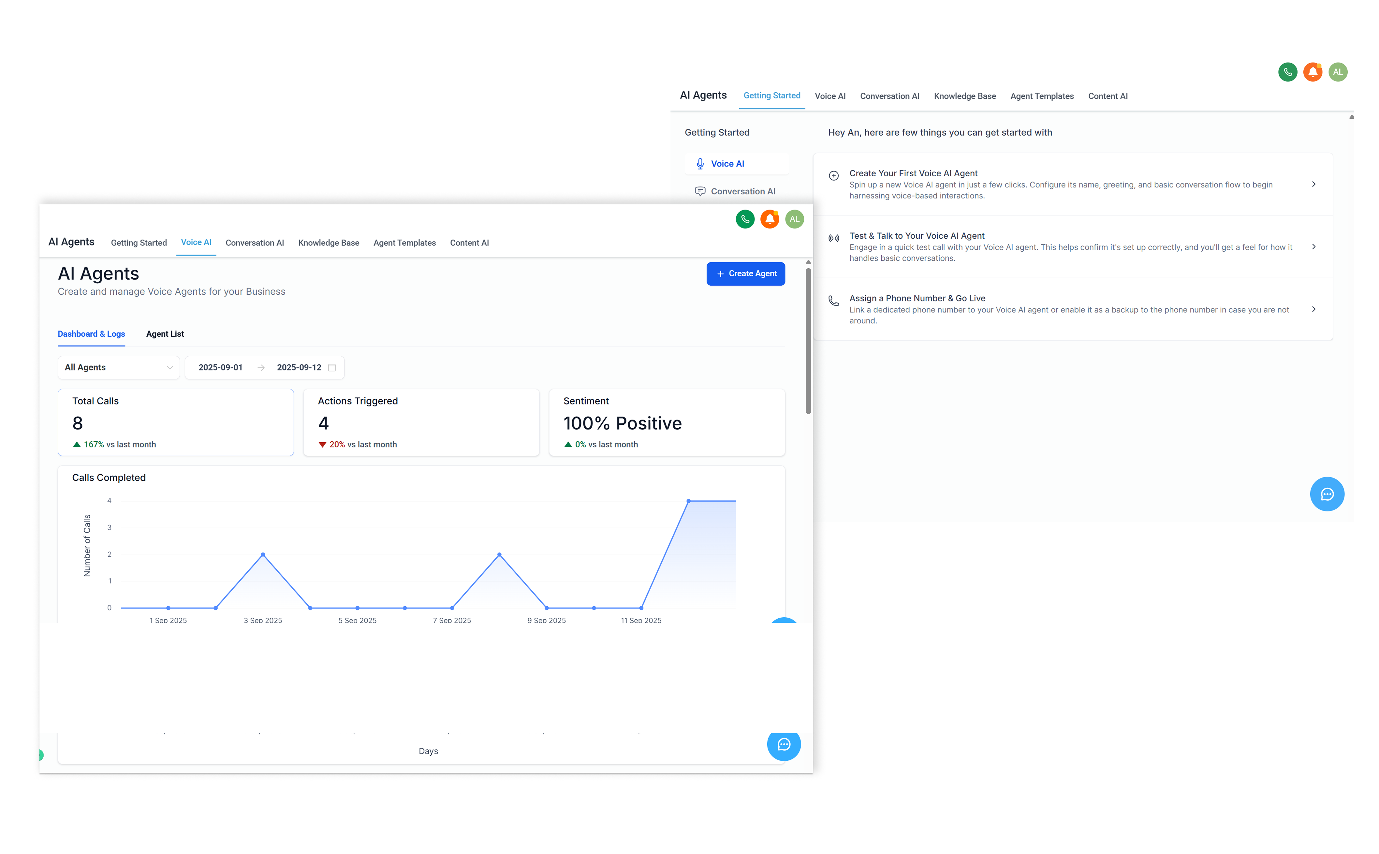Select the Total Calls metric card

tap(176, 422)
